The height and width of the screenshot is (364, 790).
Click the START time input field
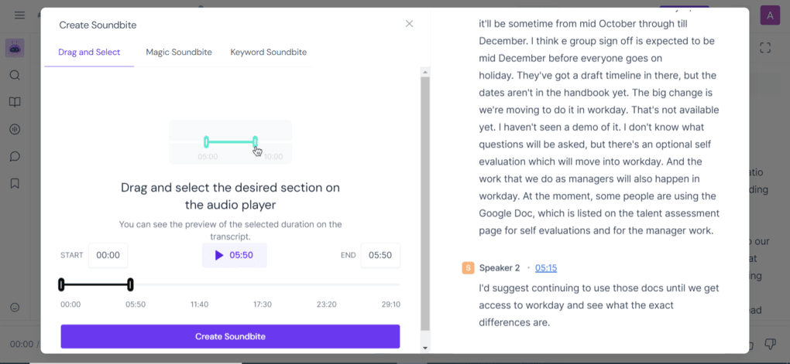[x=108, y=255]
